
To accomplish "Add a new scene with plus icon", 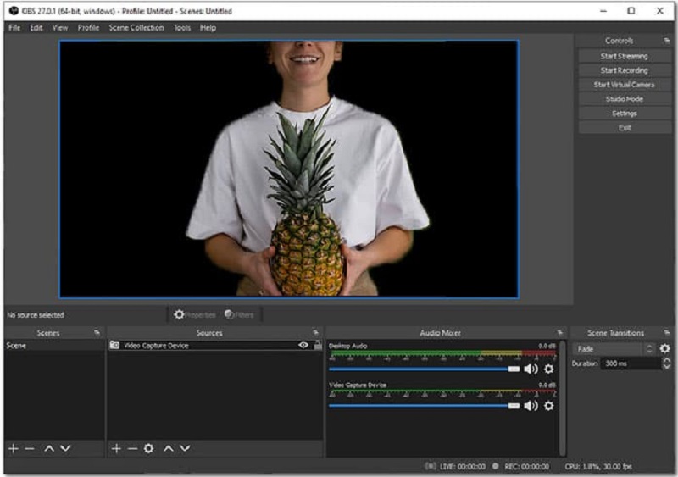I will (x=13, y=448).
